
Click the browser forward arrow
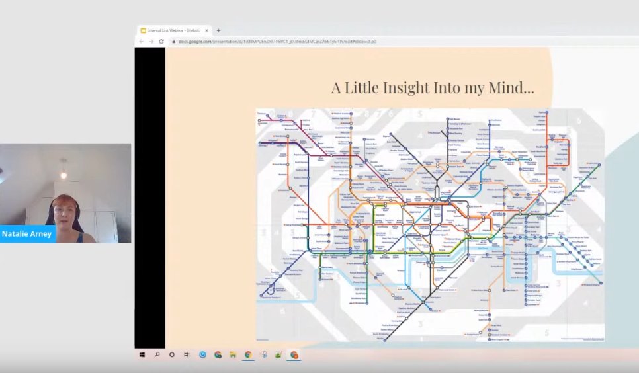click(151, 42)
